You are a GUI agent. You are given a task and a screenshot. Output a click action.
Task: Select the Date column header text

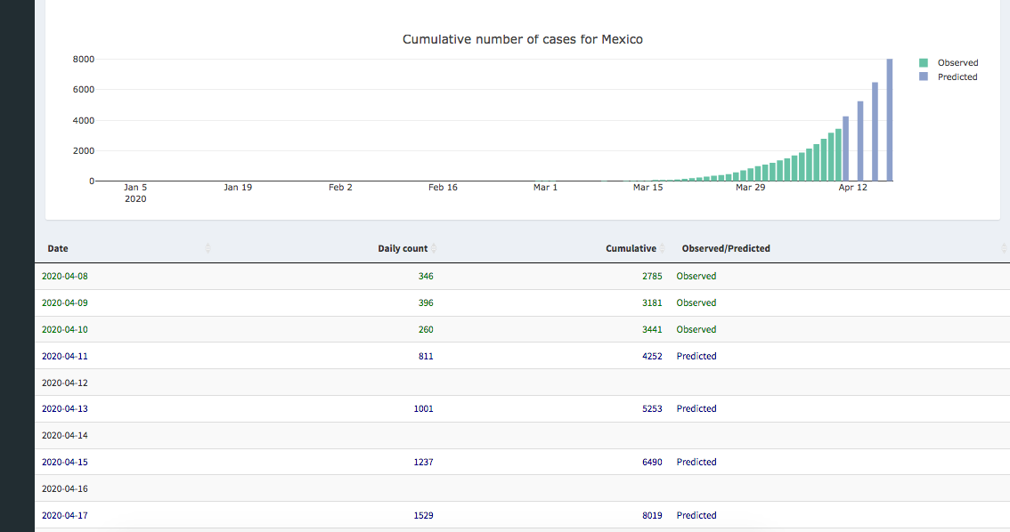[x=58, y=249]
